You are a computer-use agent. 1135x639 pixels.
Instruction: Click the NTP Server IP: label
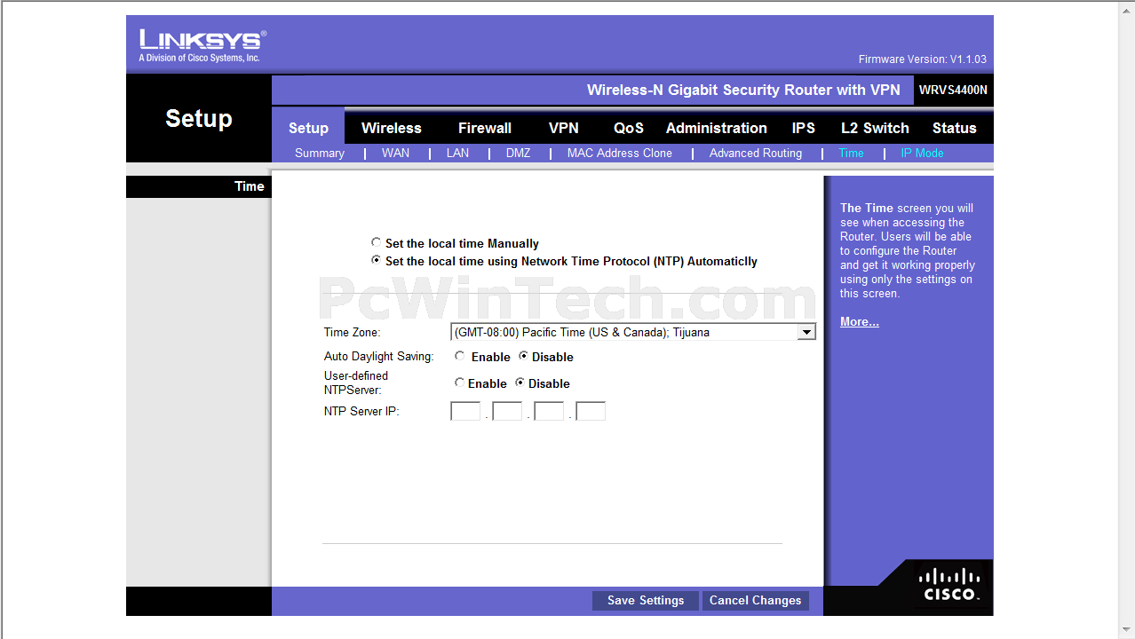pos(361,412)
